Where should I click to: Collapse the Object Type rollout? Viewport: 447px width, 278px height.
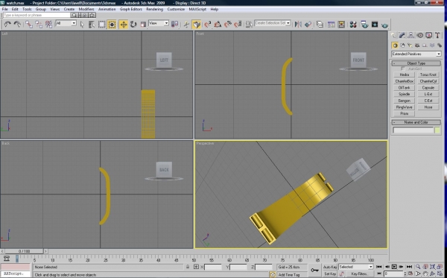coord(416,63)
